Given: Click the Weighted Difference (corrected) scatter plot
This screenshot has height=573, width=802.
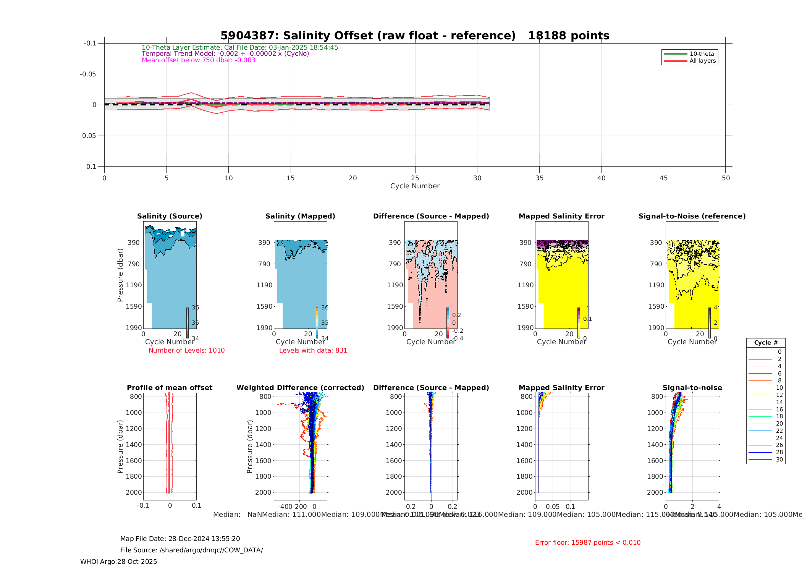Looking at the screenshot, I should point(301,446).
